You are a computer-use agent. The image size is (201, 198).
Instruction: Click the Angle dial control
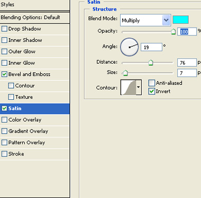[x=129, y=47]
